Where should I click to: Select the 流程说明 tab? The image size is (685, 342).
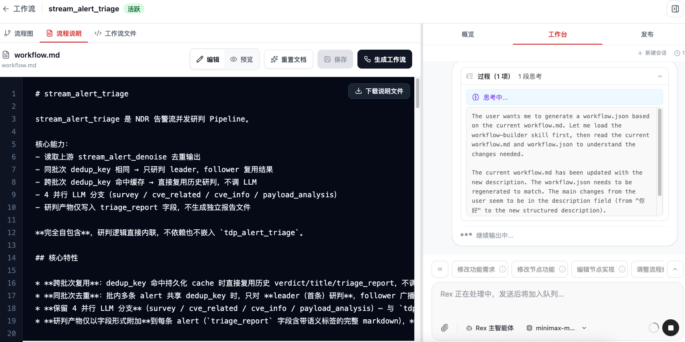click(x=64, y=33)
